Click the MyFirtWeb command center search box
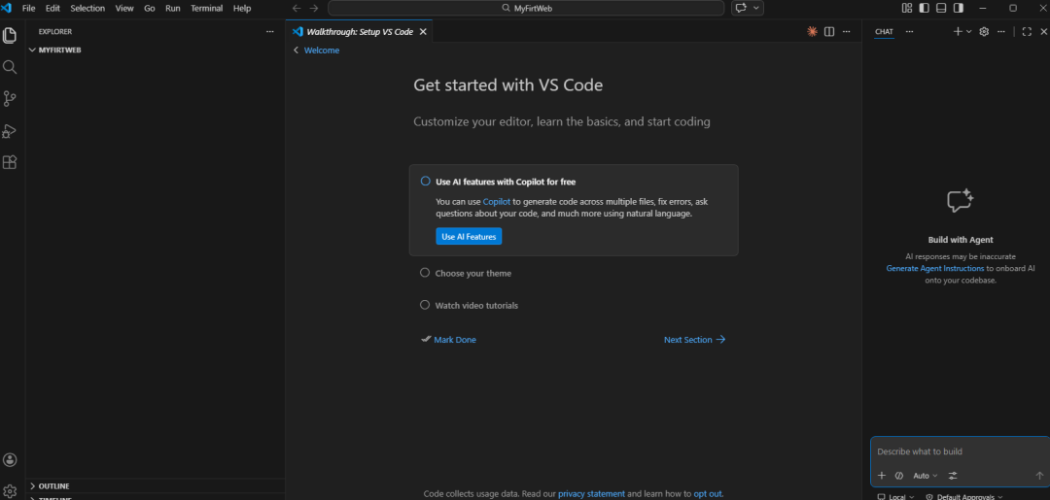Image resolution: width=1050 pixels, height=500 pixels. [x=526, y=8]
